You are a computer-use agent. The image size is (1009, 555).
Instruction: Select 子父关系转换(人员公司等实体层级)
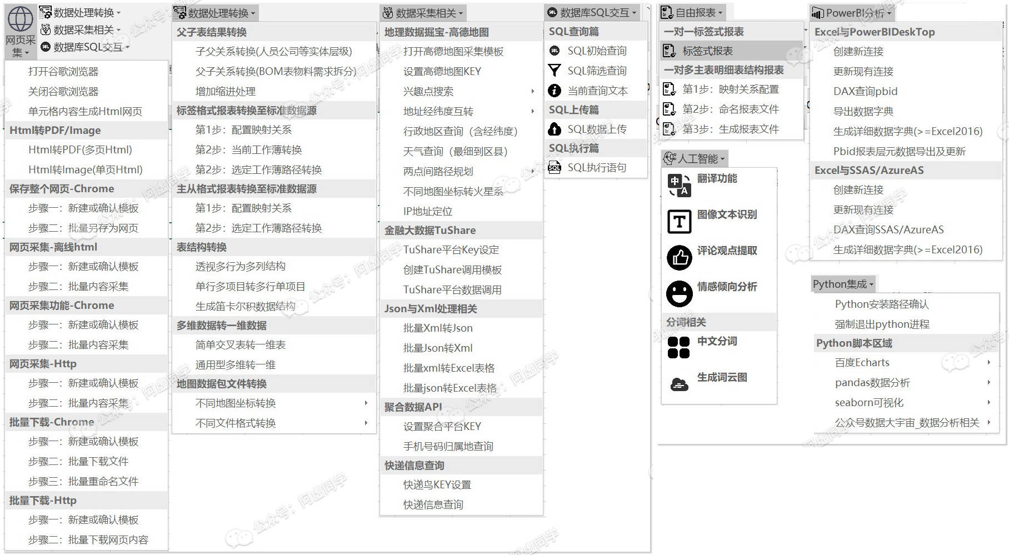[x=274, y=51]
